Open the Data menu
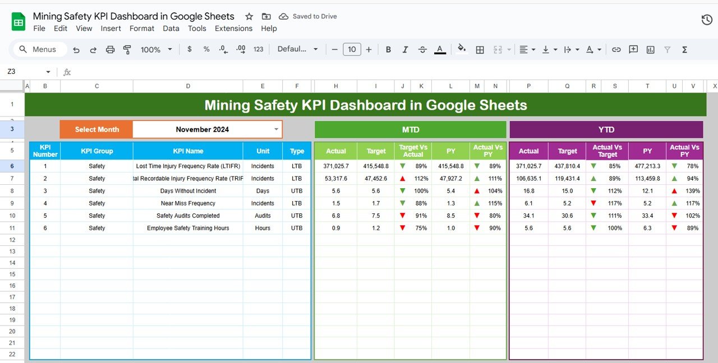This screenshot has width=718, height=363. [171, 29]
